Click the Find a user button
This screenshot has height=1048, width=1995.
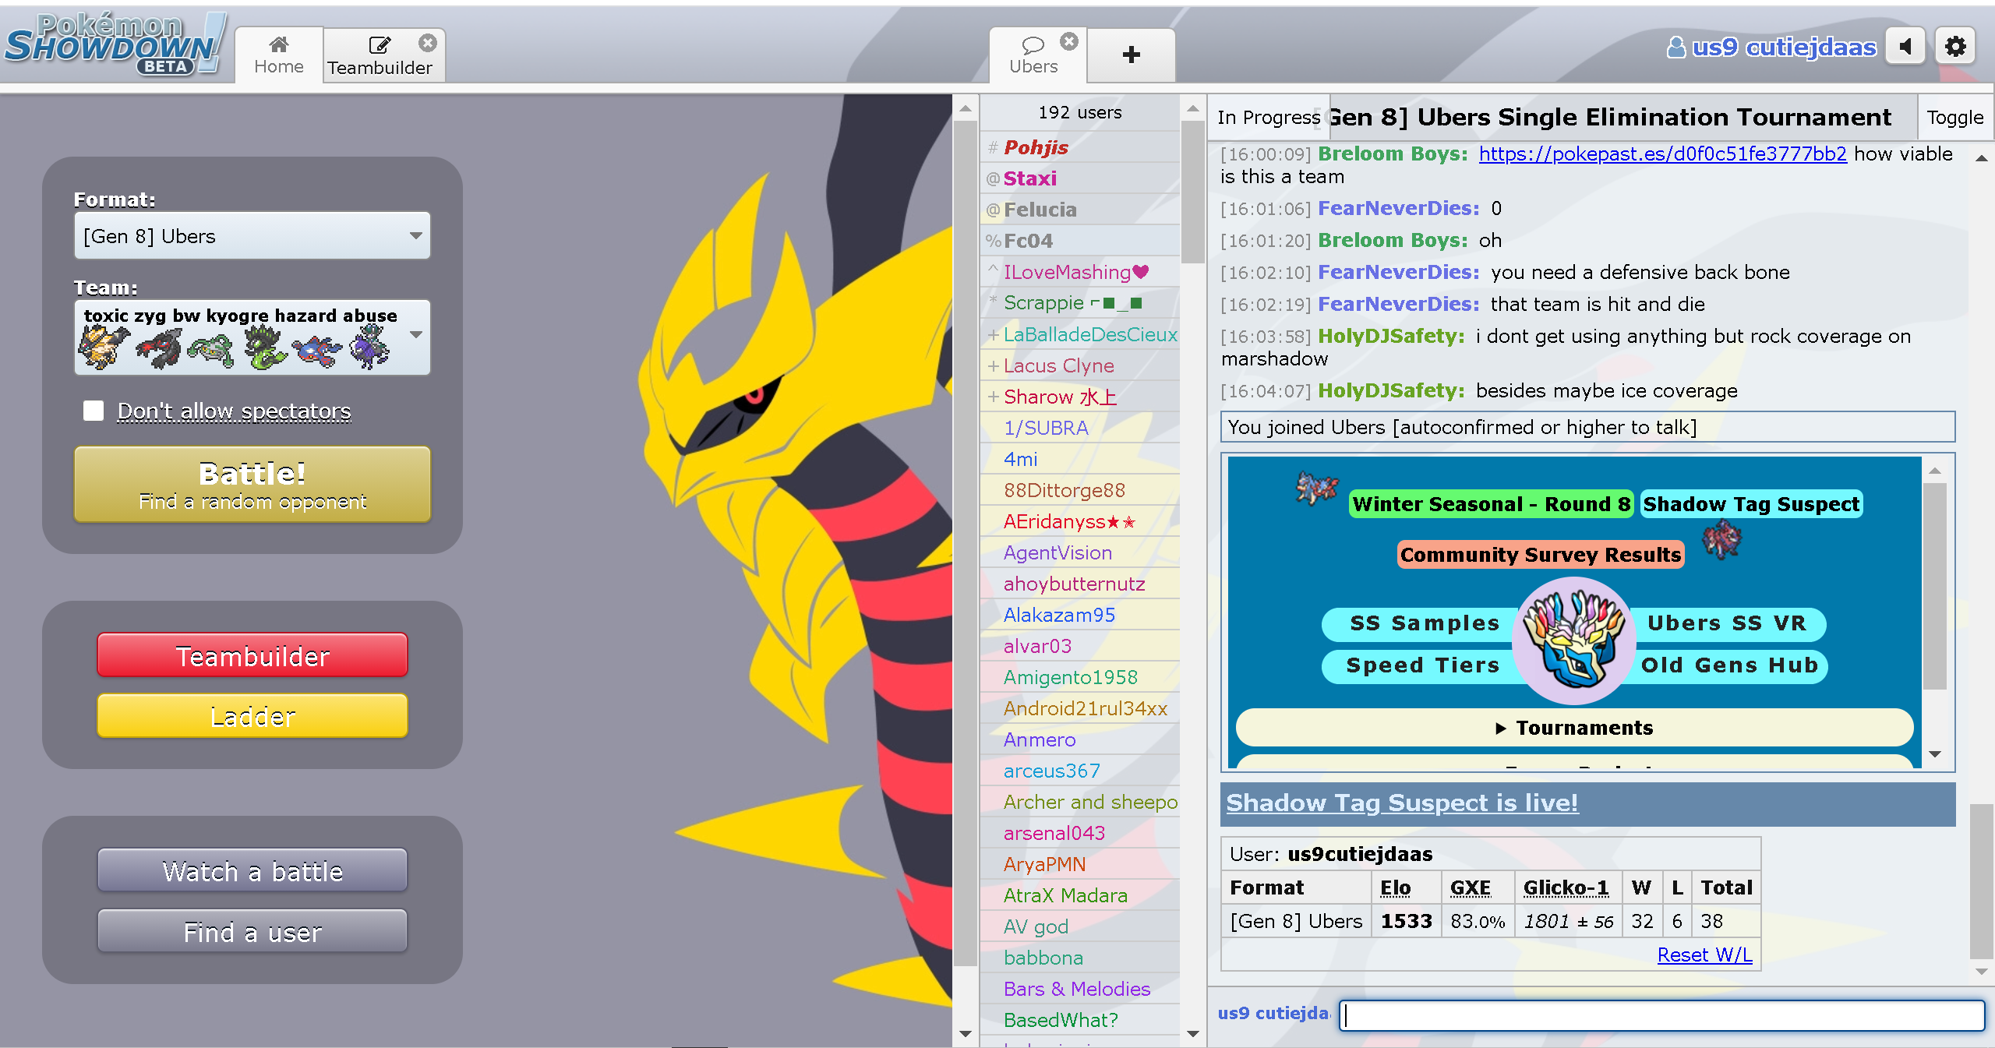tap(252, 931)
